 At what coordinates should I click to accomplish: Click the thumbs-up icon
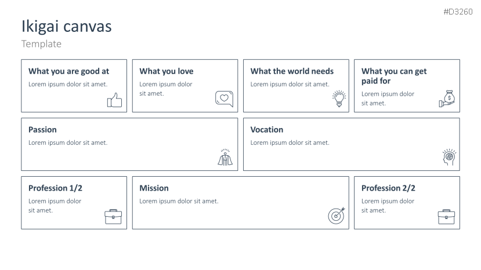(x=115, y=100)
